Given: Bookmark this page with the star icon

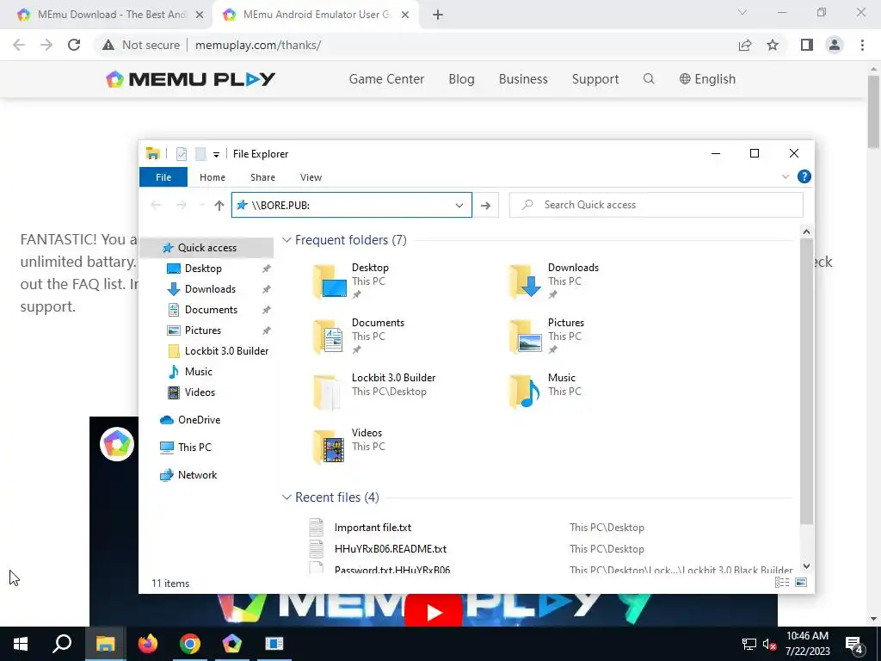Looking at the screenshot, I should pyautogui.click(x=773, y=45).
